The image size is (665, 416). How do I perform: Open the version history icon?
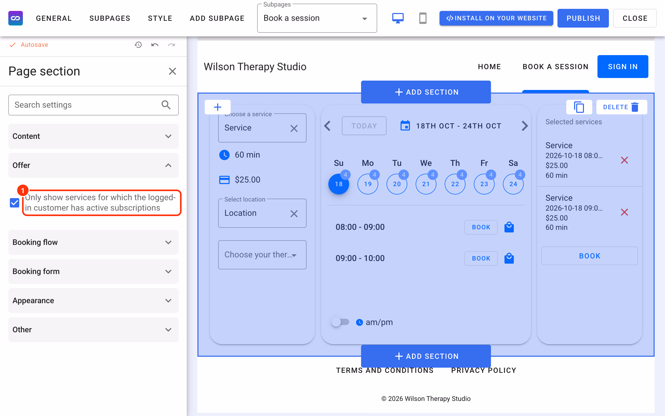(138, 44)
